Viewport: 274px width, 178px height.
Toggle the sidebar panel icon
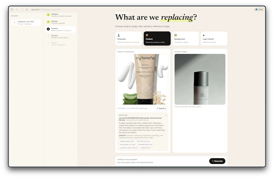pos(12,10)
